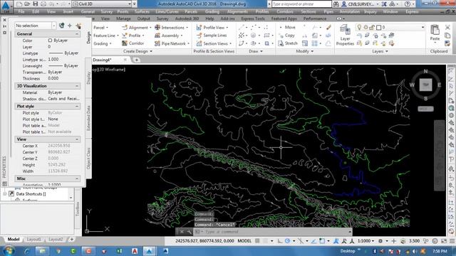Click the layer 0 color swatch in ribbon
The width and height of the screenshot is (456, 256).
point(378,27)
